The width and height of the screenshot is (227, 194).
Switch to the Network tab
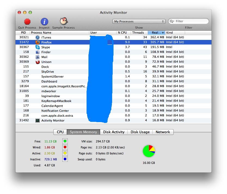click(163, 132)
